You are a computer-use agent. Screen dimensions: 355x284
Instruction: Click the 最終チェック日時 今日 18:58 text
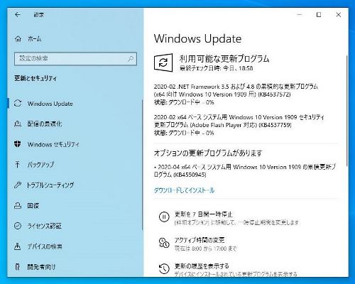coord(216,68)
